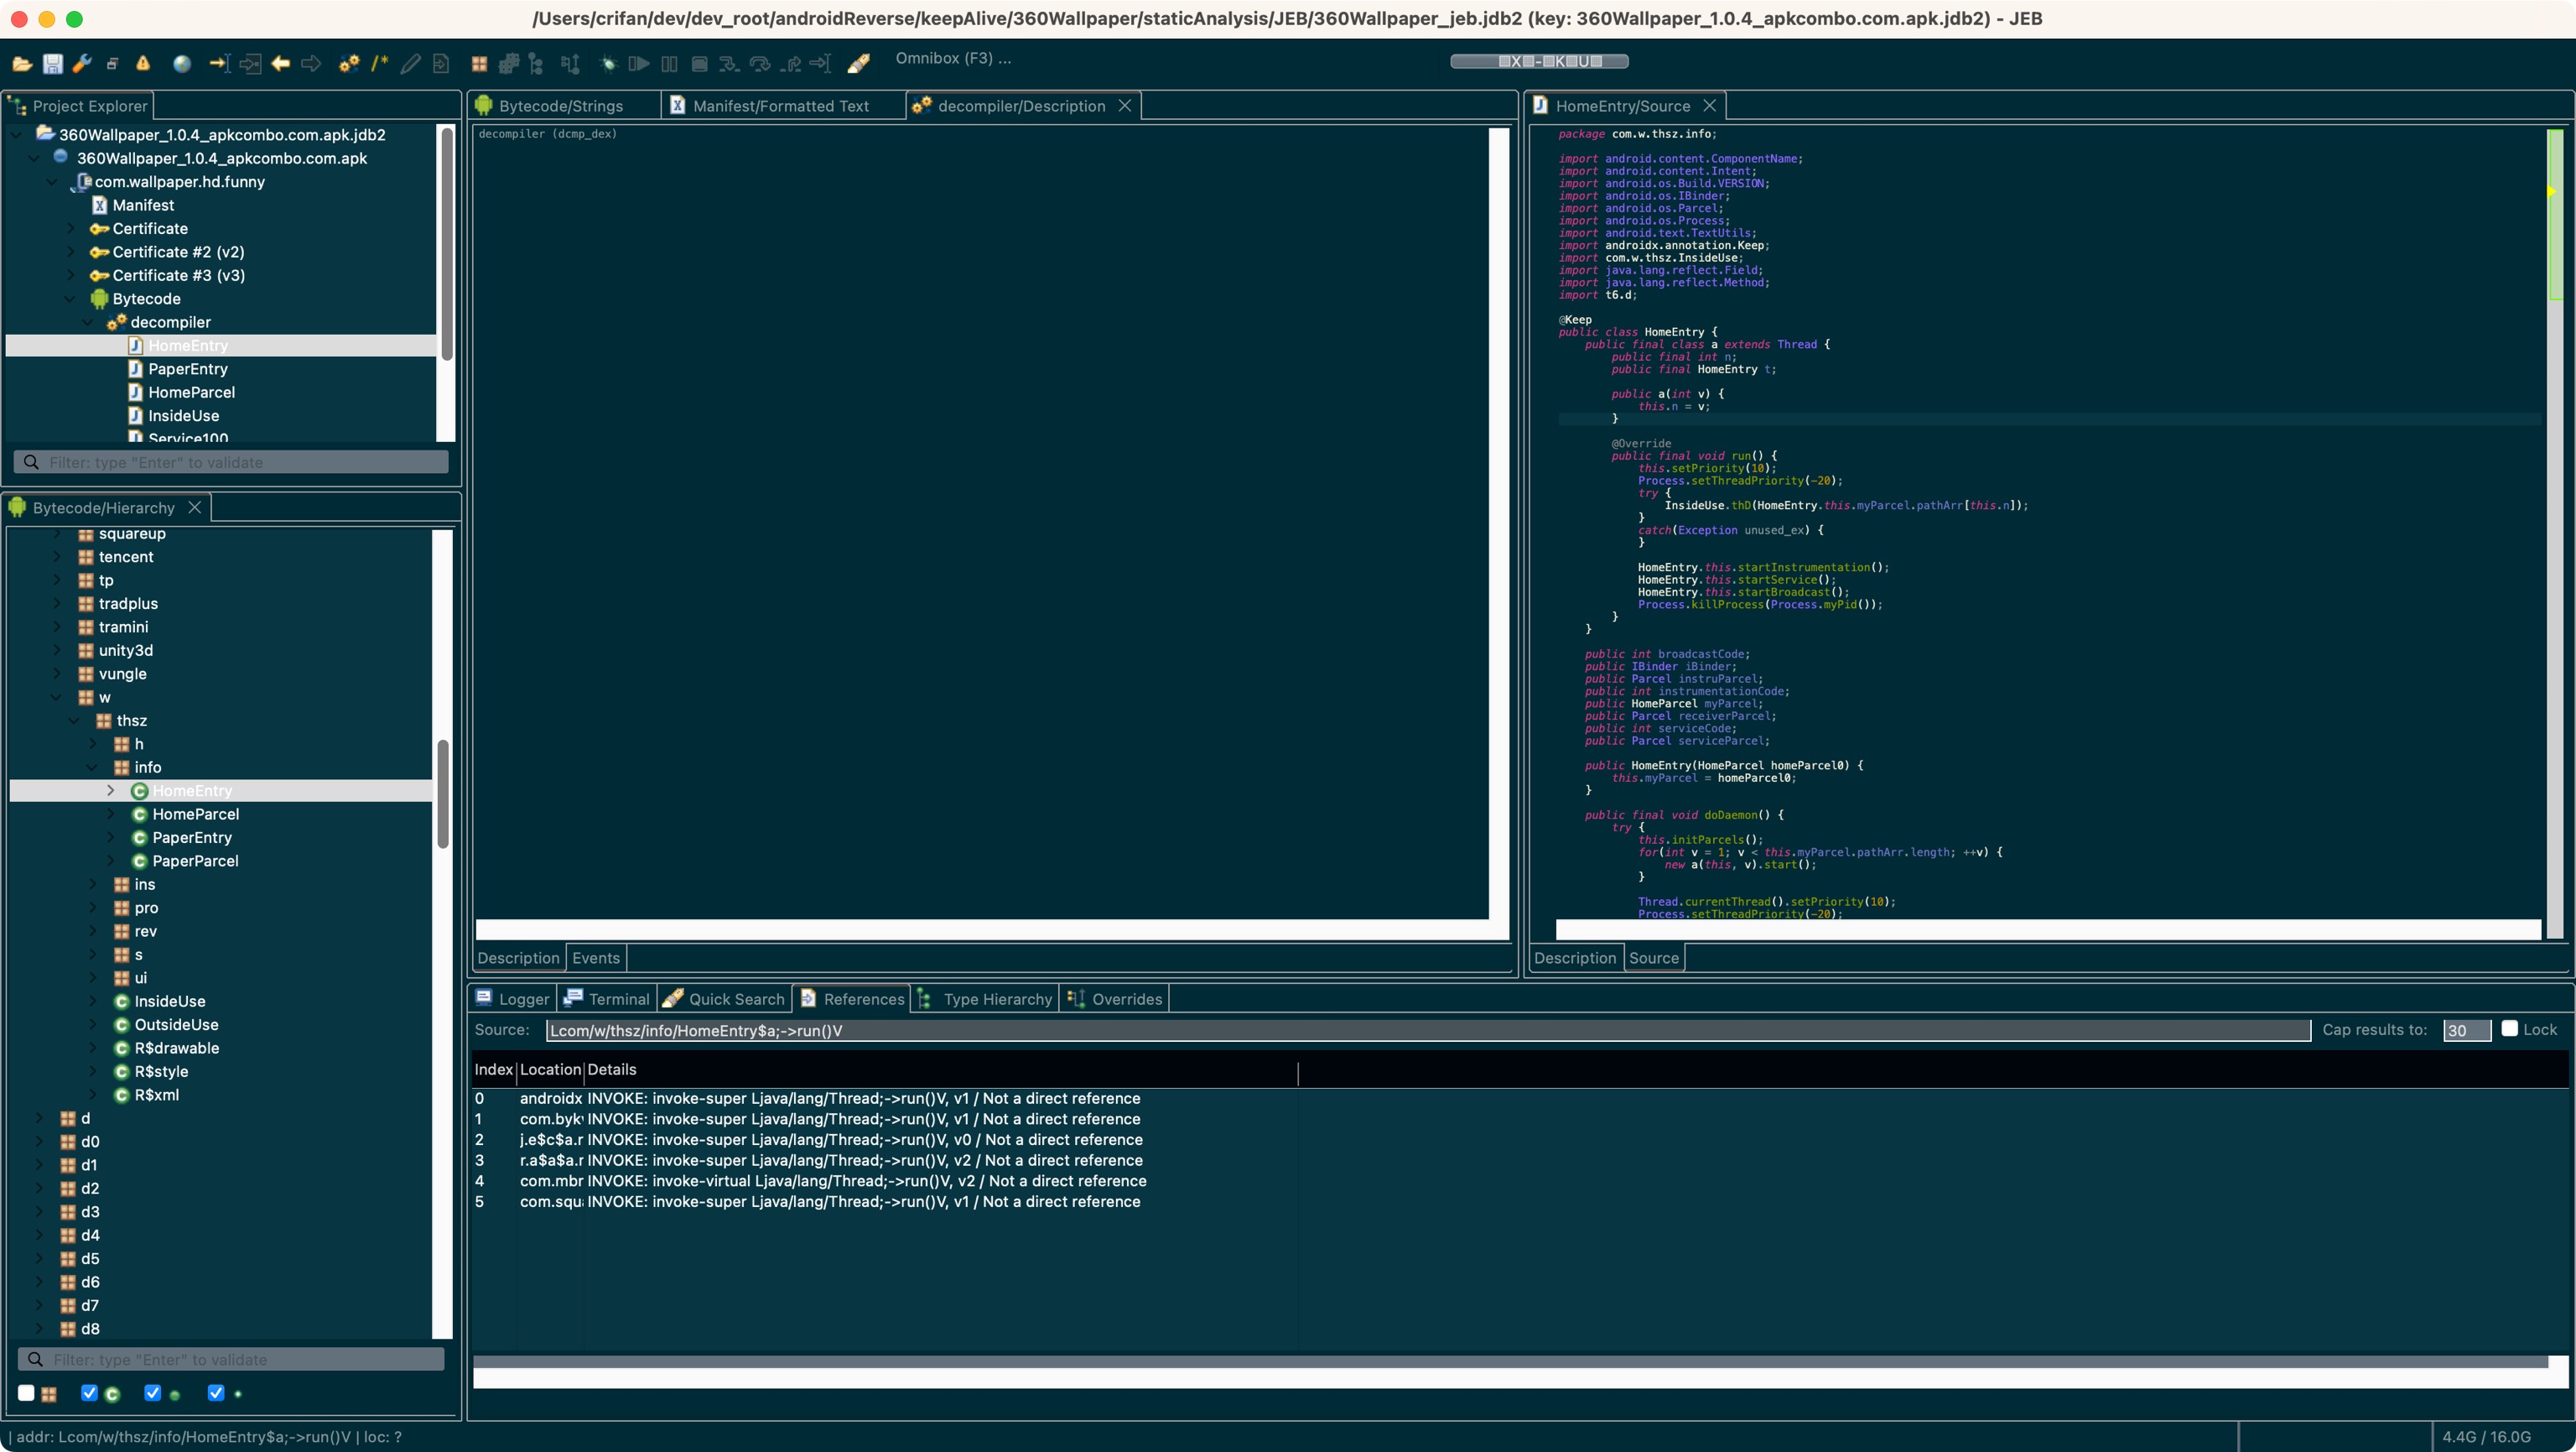
Task: Switch HomeEntry view to Description tab
Action: click(x=1575, y=957)
